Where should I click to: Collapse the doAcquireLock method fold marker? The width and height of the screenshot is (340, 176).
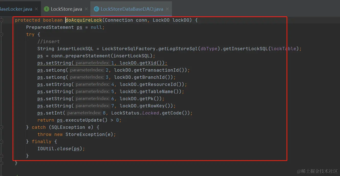pos(1,20)
